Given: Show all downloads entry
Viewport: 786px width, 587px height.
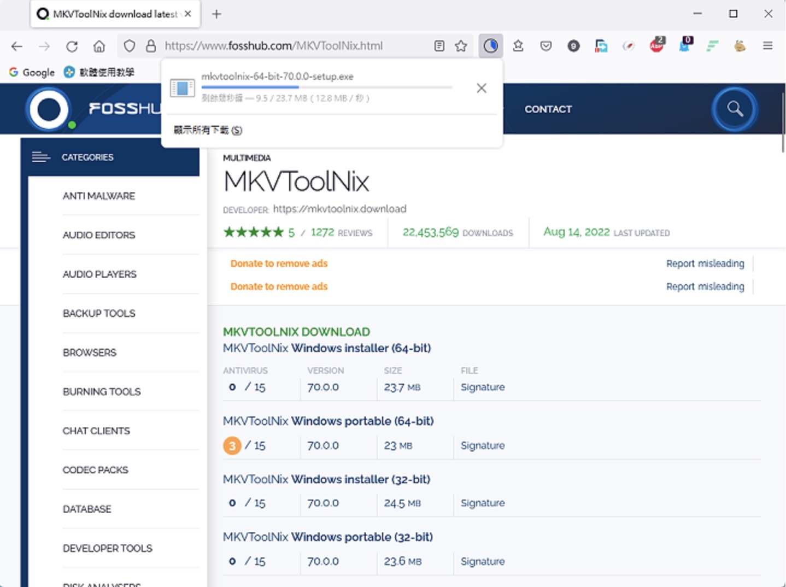Looking at the screenshot, I should pyautogui.click(x=208, y=130).
